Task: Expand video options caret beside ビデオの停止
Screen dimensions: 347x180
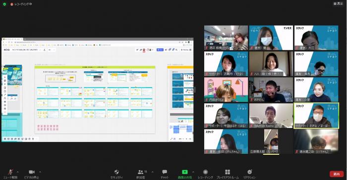Action: (x=40, y=172)
